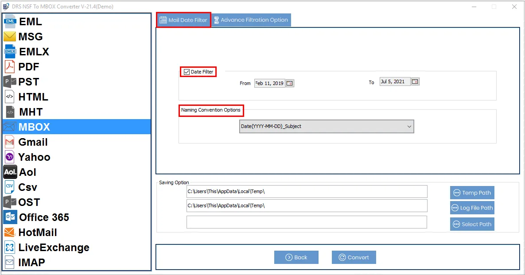Image resolution: width=525 pixels, height=275 pixels.
Task: Click the Select Path button
Action: [472, 224]
